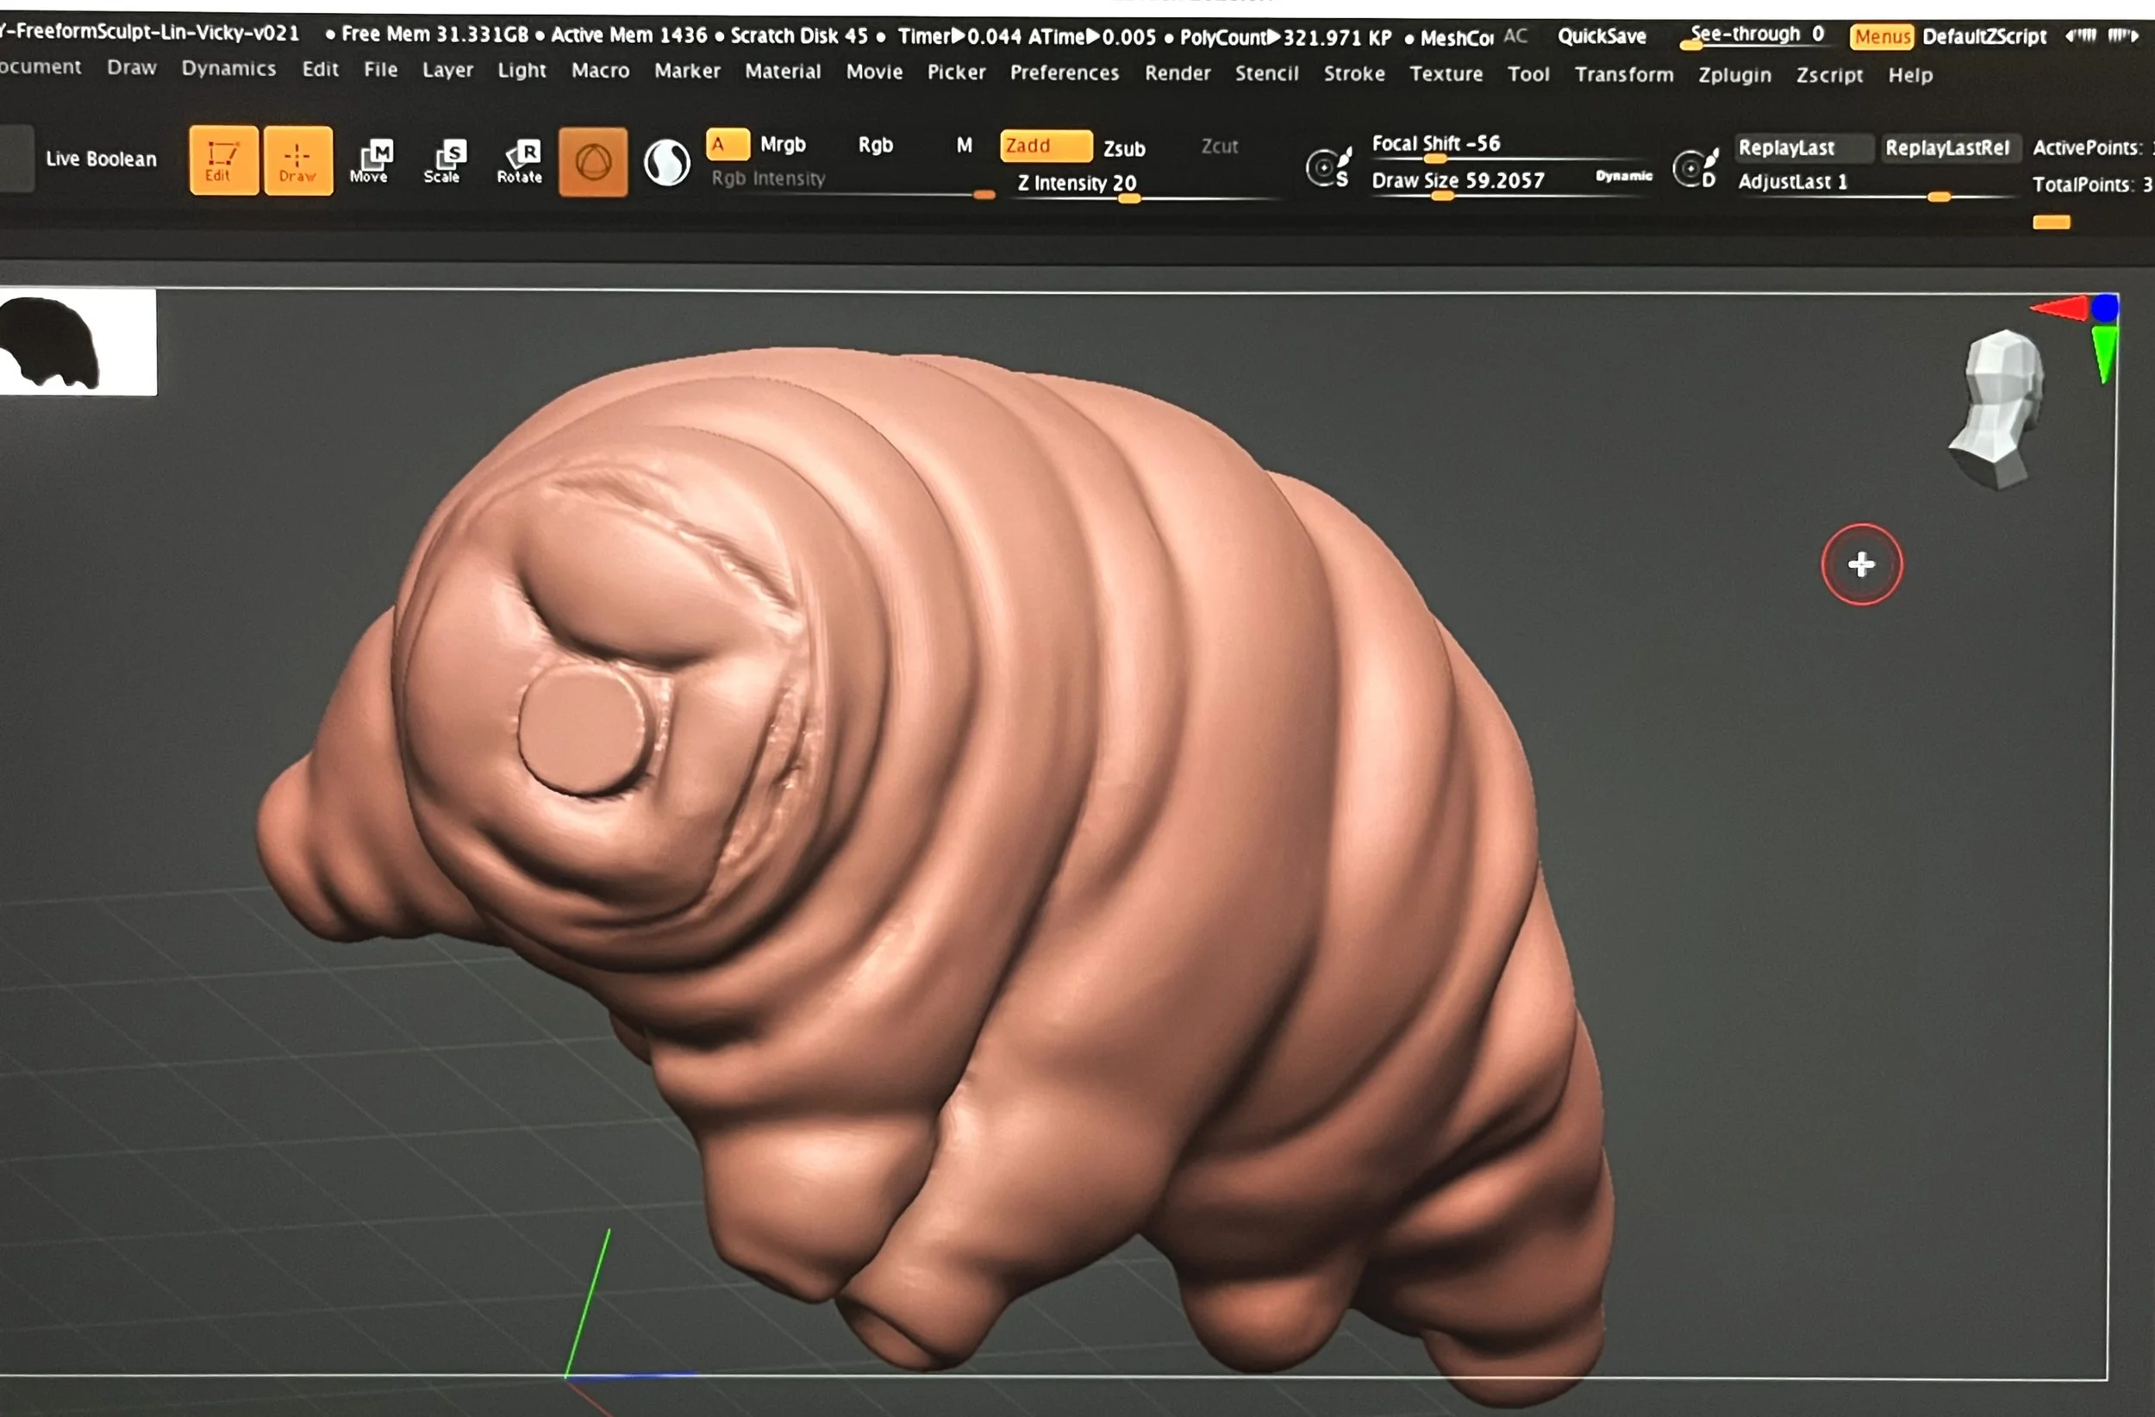Image resolution: width=2155 pixels, height=1417 pixels.
Task: Toggle the Menus button
Action: tap(1882, 36)
